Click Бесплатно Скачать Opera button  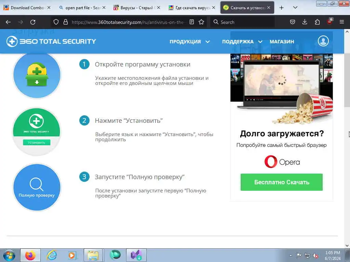pos(282,182)
